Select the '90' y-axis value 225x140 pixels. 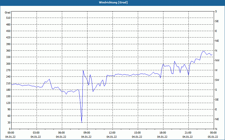pos(9,109)
